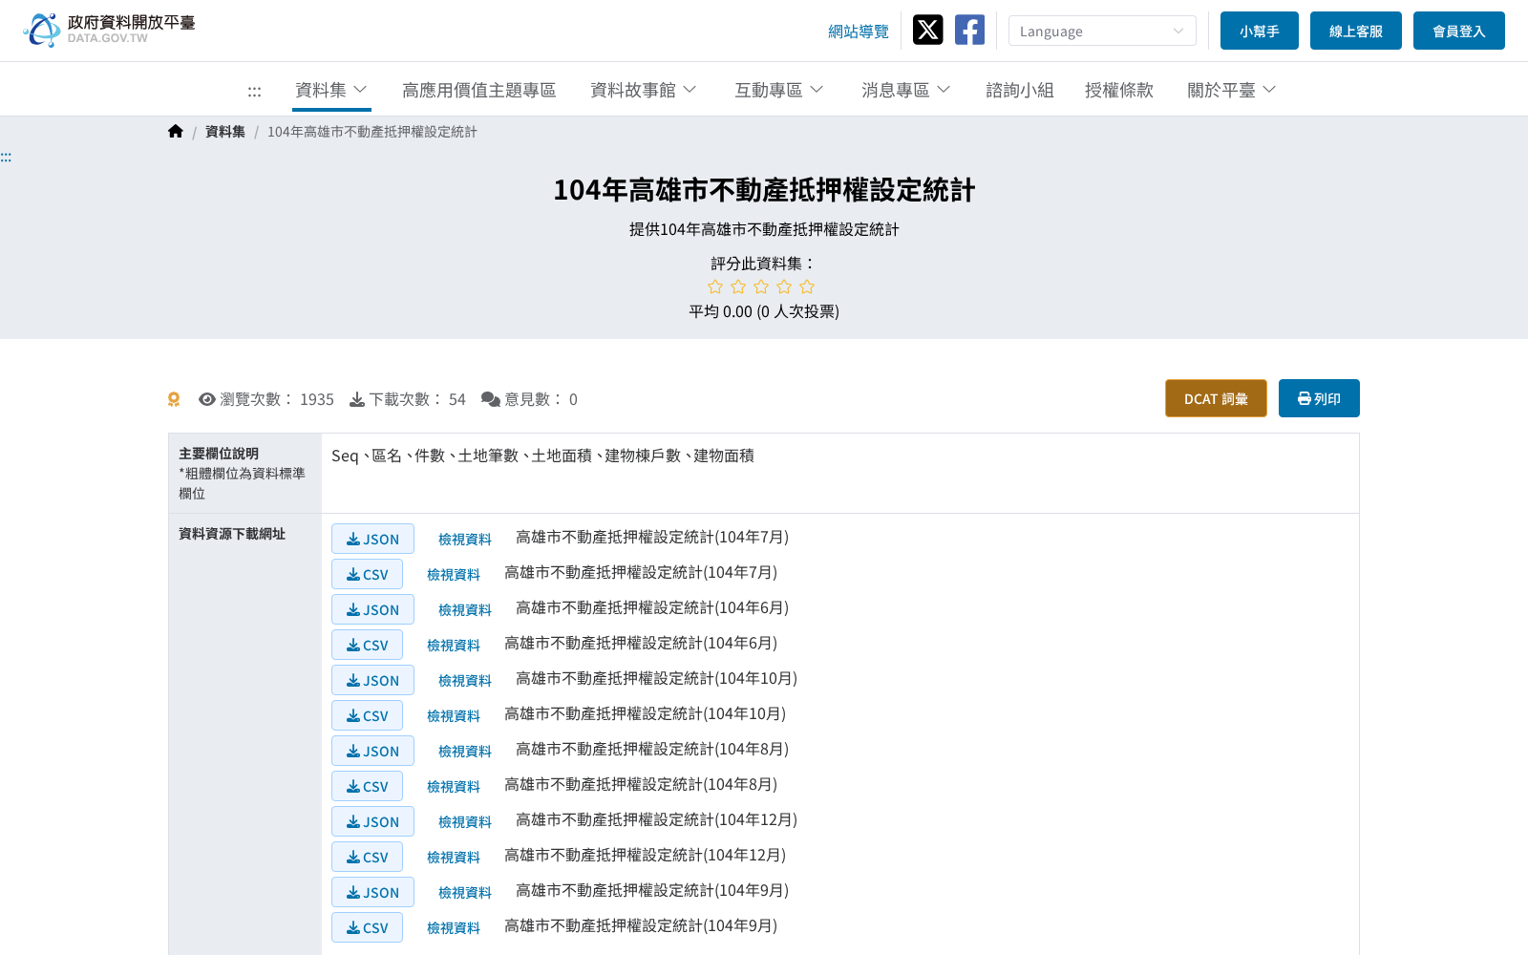Viewport: 1528px width, 955px height.
Task: Click 檢視資料 for JSON 104年7月
Action: tap(465, 540)
